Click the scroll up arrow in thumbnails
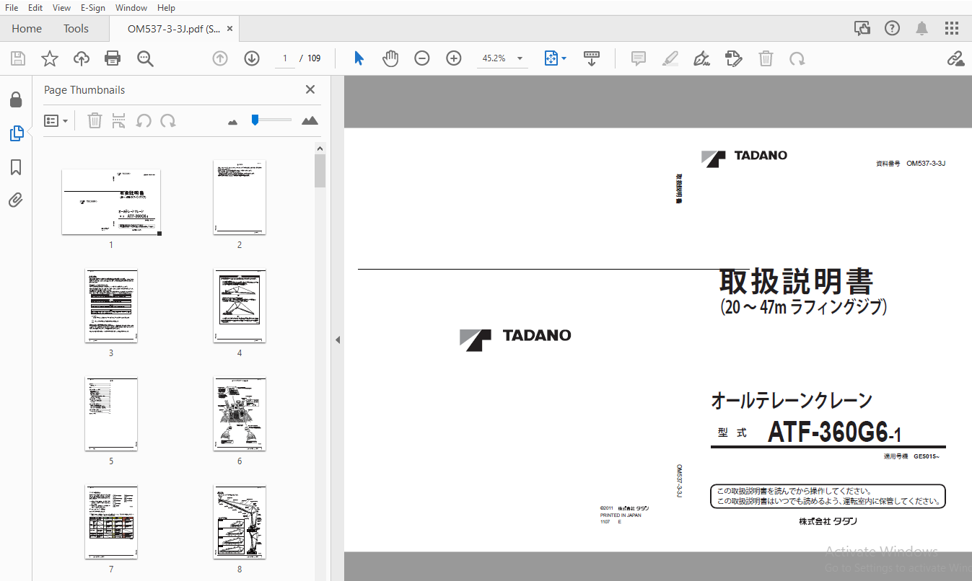Image resolution: width=972 pixels, height=581 pixels. [x=320, y=148]
